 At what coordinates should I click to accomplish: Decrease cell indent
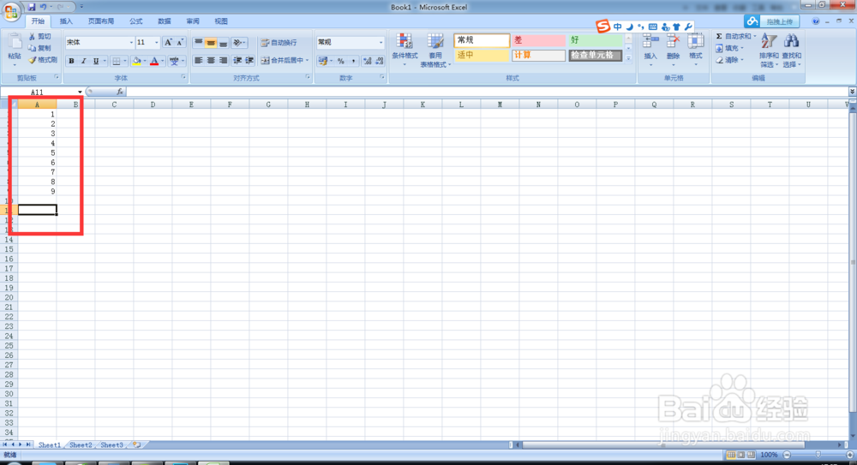pos(237,61)
